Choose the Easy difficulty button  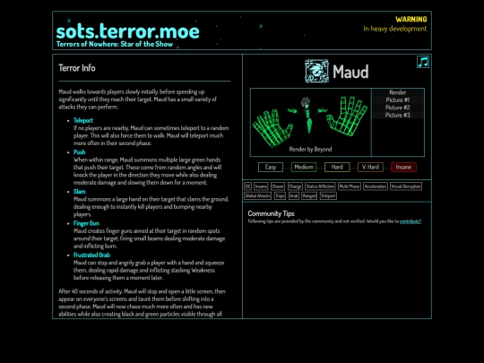pos(271,167)
